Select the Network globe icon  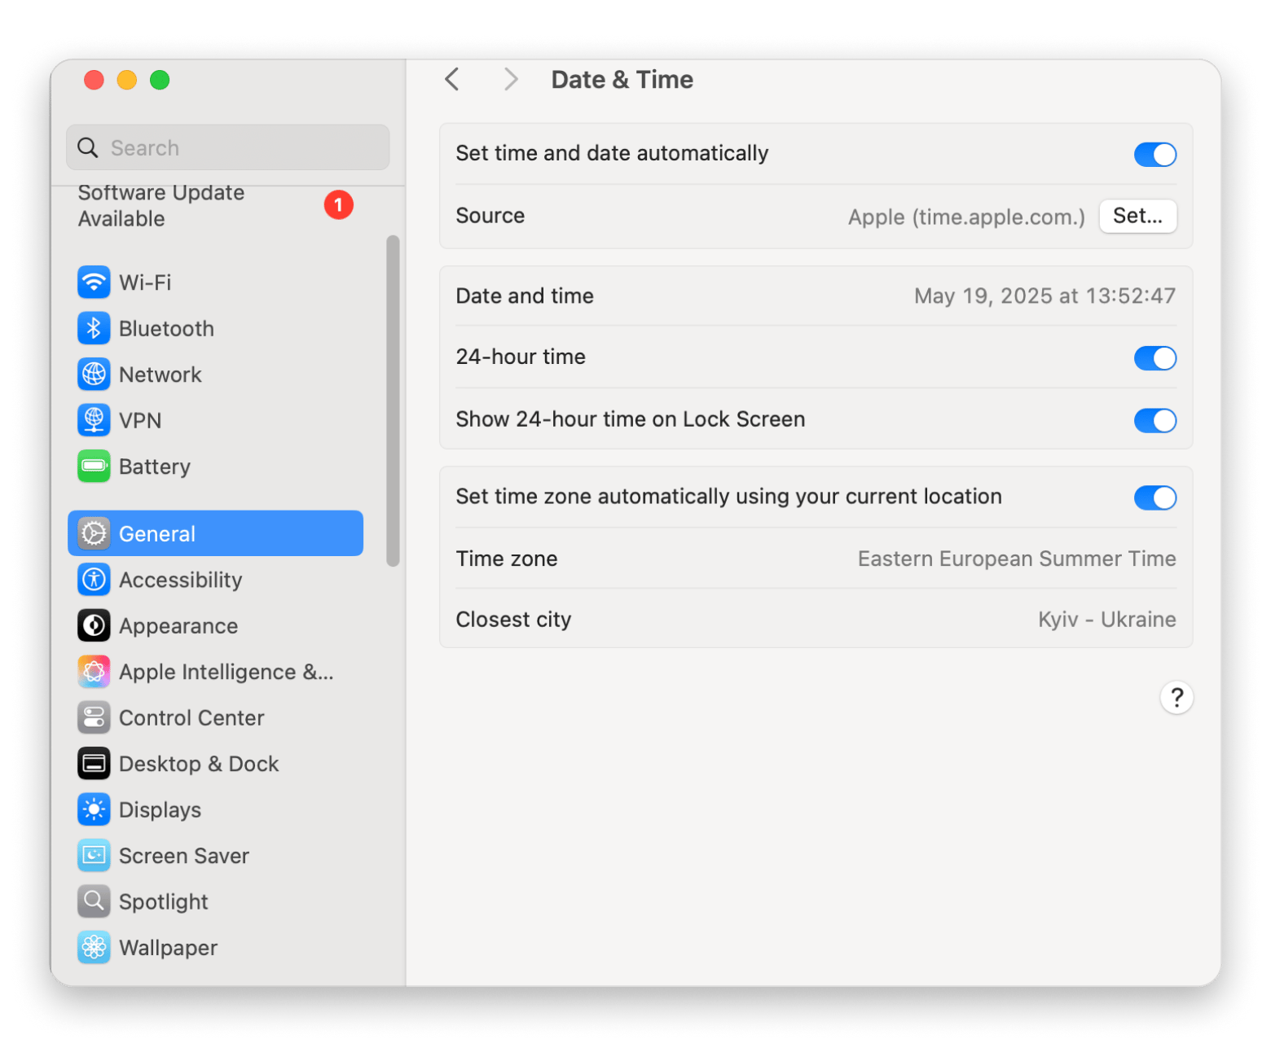(94, 375)
